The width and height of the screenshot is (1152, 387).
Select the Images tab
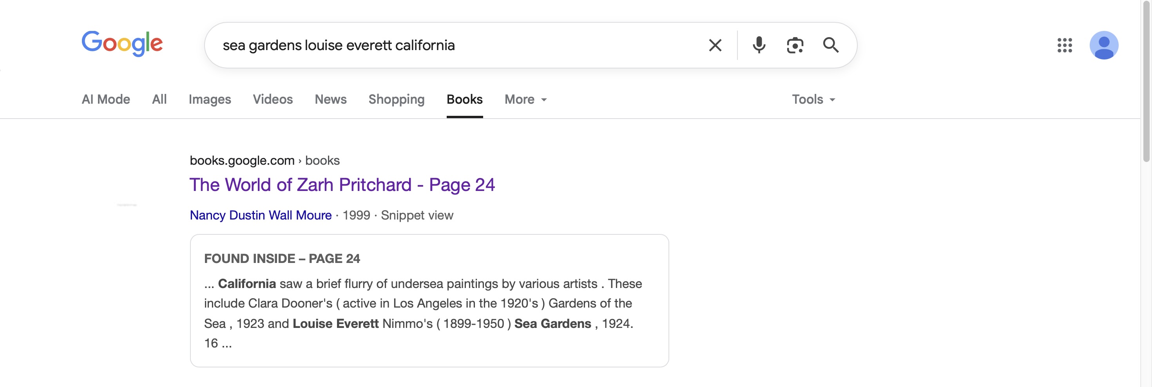(210, 99)
